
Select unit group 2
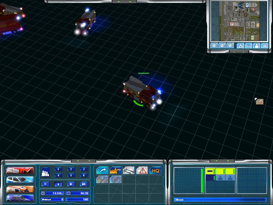point(71,169)
